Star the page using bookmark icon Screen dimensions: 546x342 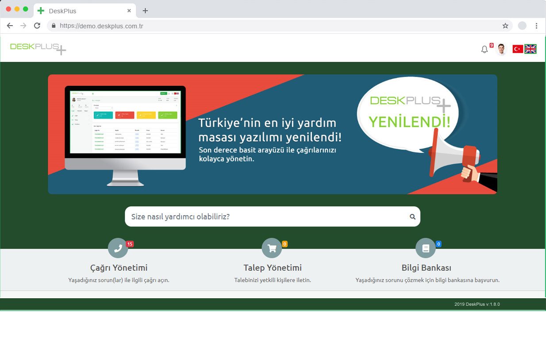coord(505,26)
